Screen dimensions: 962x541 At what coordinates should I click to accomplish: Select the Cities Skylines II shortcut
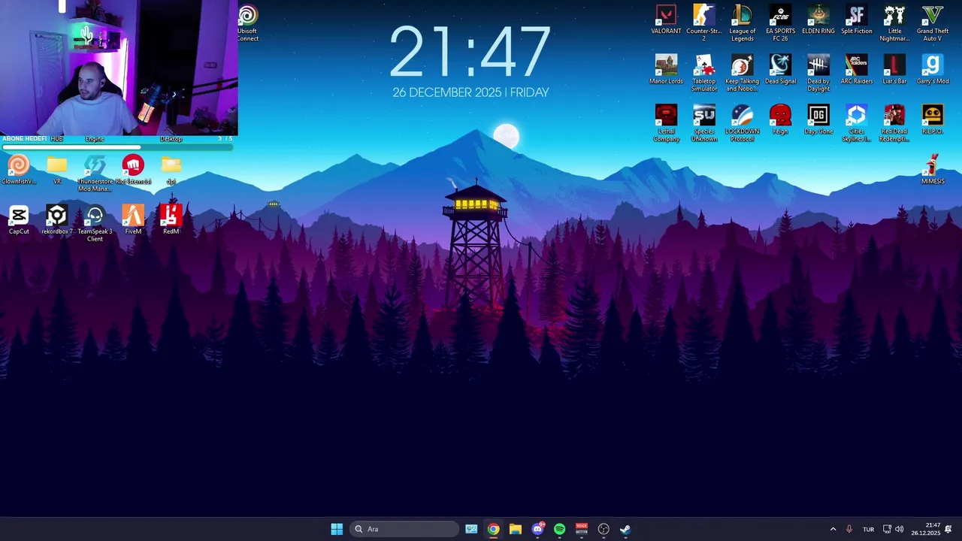click(x=856, y=123)
